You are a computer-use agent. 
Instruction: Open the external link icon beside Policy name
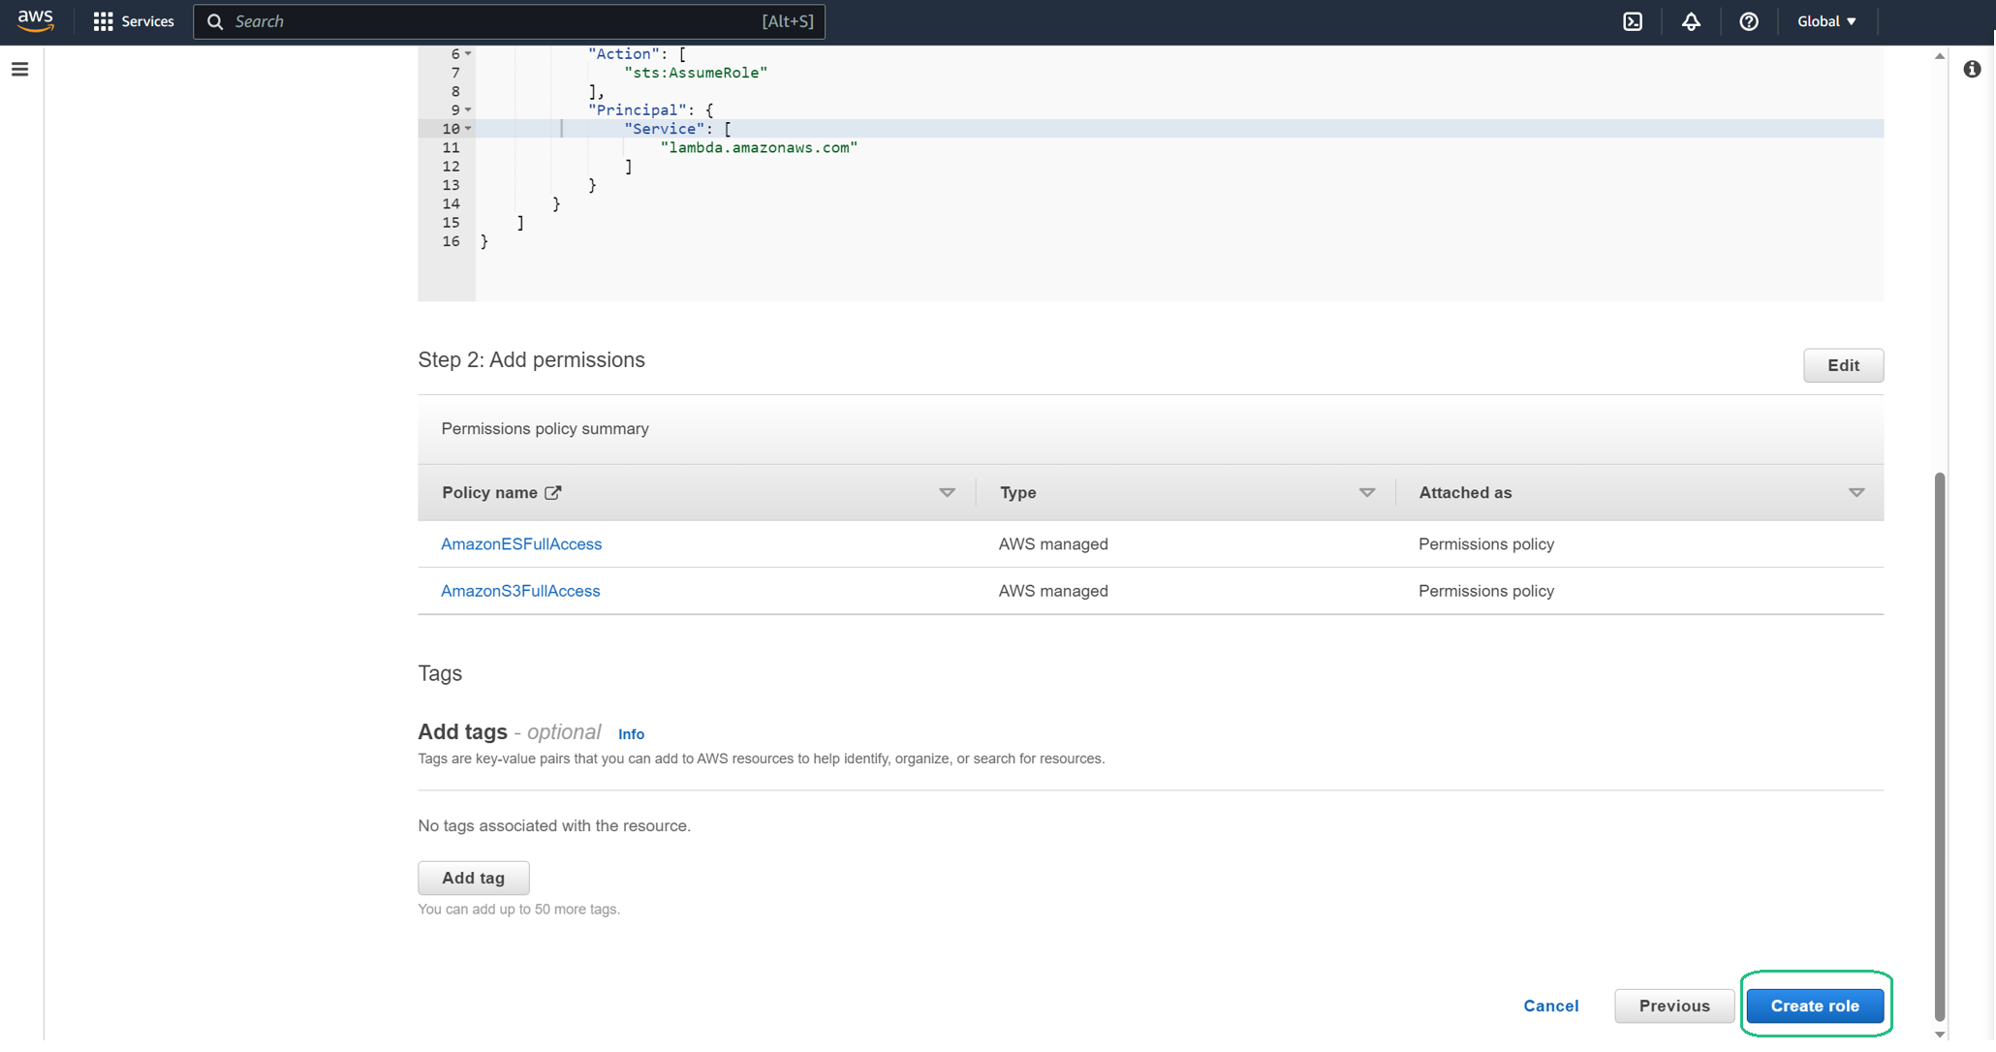pyautogui.click(x=553, y=492)
